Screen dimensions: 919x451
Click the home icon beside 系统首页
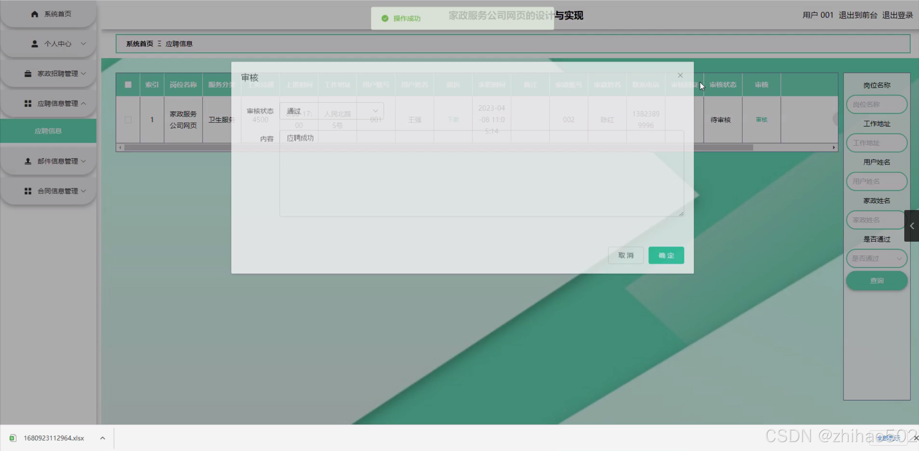tap(34, 14)
